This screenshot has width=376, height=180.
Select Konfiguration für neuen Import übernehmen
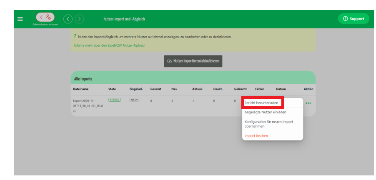pos(268,124)
